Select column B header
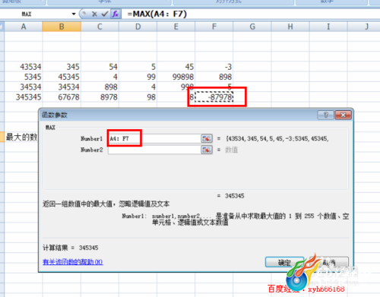 coord(62,27)
